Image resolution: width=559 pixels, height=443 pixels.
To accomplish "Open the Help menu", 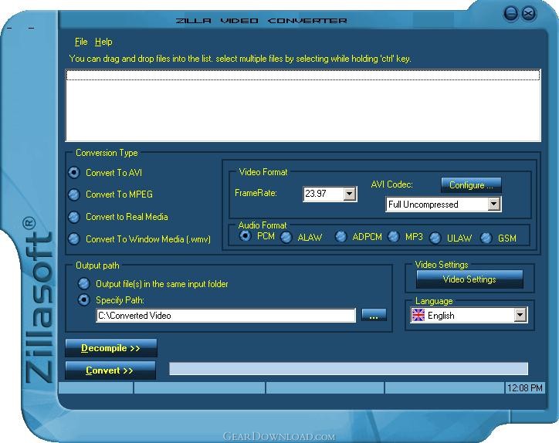I will tap(103, 42).
